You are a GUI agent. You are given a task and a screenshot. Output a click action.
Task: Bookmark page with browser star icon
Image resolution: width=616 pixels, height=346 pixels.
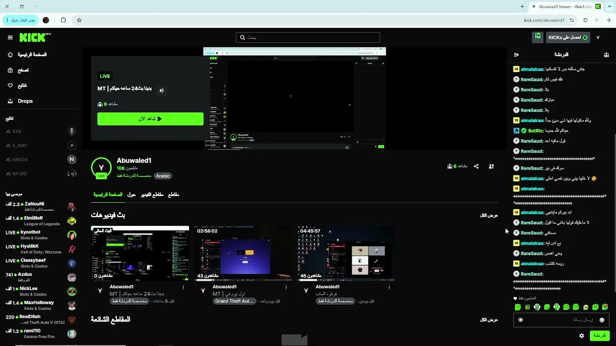click(x=79, y=20)
